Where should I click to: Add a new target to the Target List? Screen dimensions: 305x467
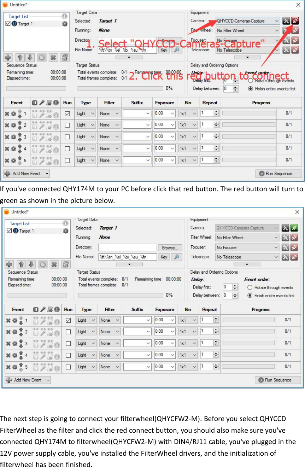[x=7, y=57]
